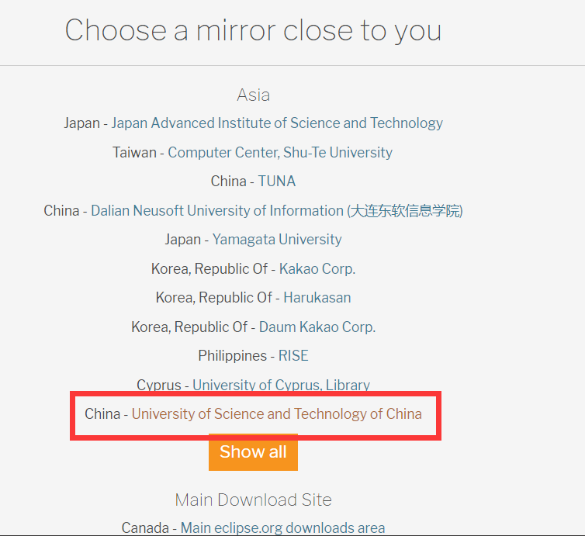Viewport: 585px width, 536px height.
Task: Click the Asia region heading
Action: pyautogui.click(x=254, y=95)
